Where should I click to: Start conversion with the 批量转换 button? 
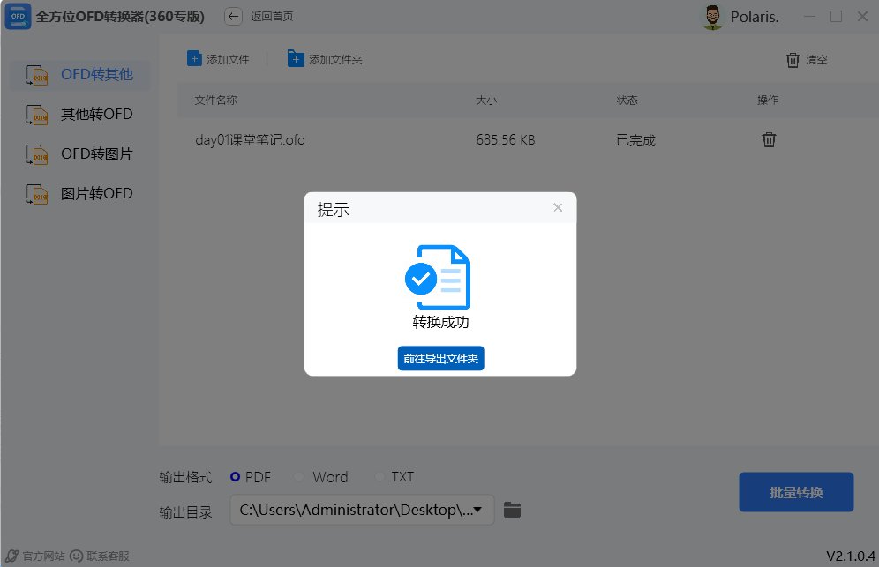coord(795,492)
